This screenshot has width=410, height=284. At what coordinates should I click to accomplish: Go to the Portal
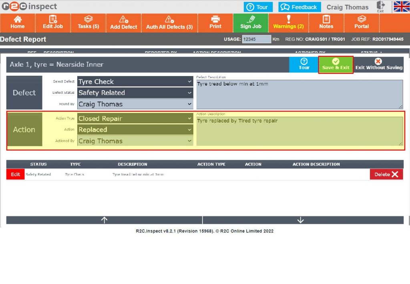362,23
